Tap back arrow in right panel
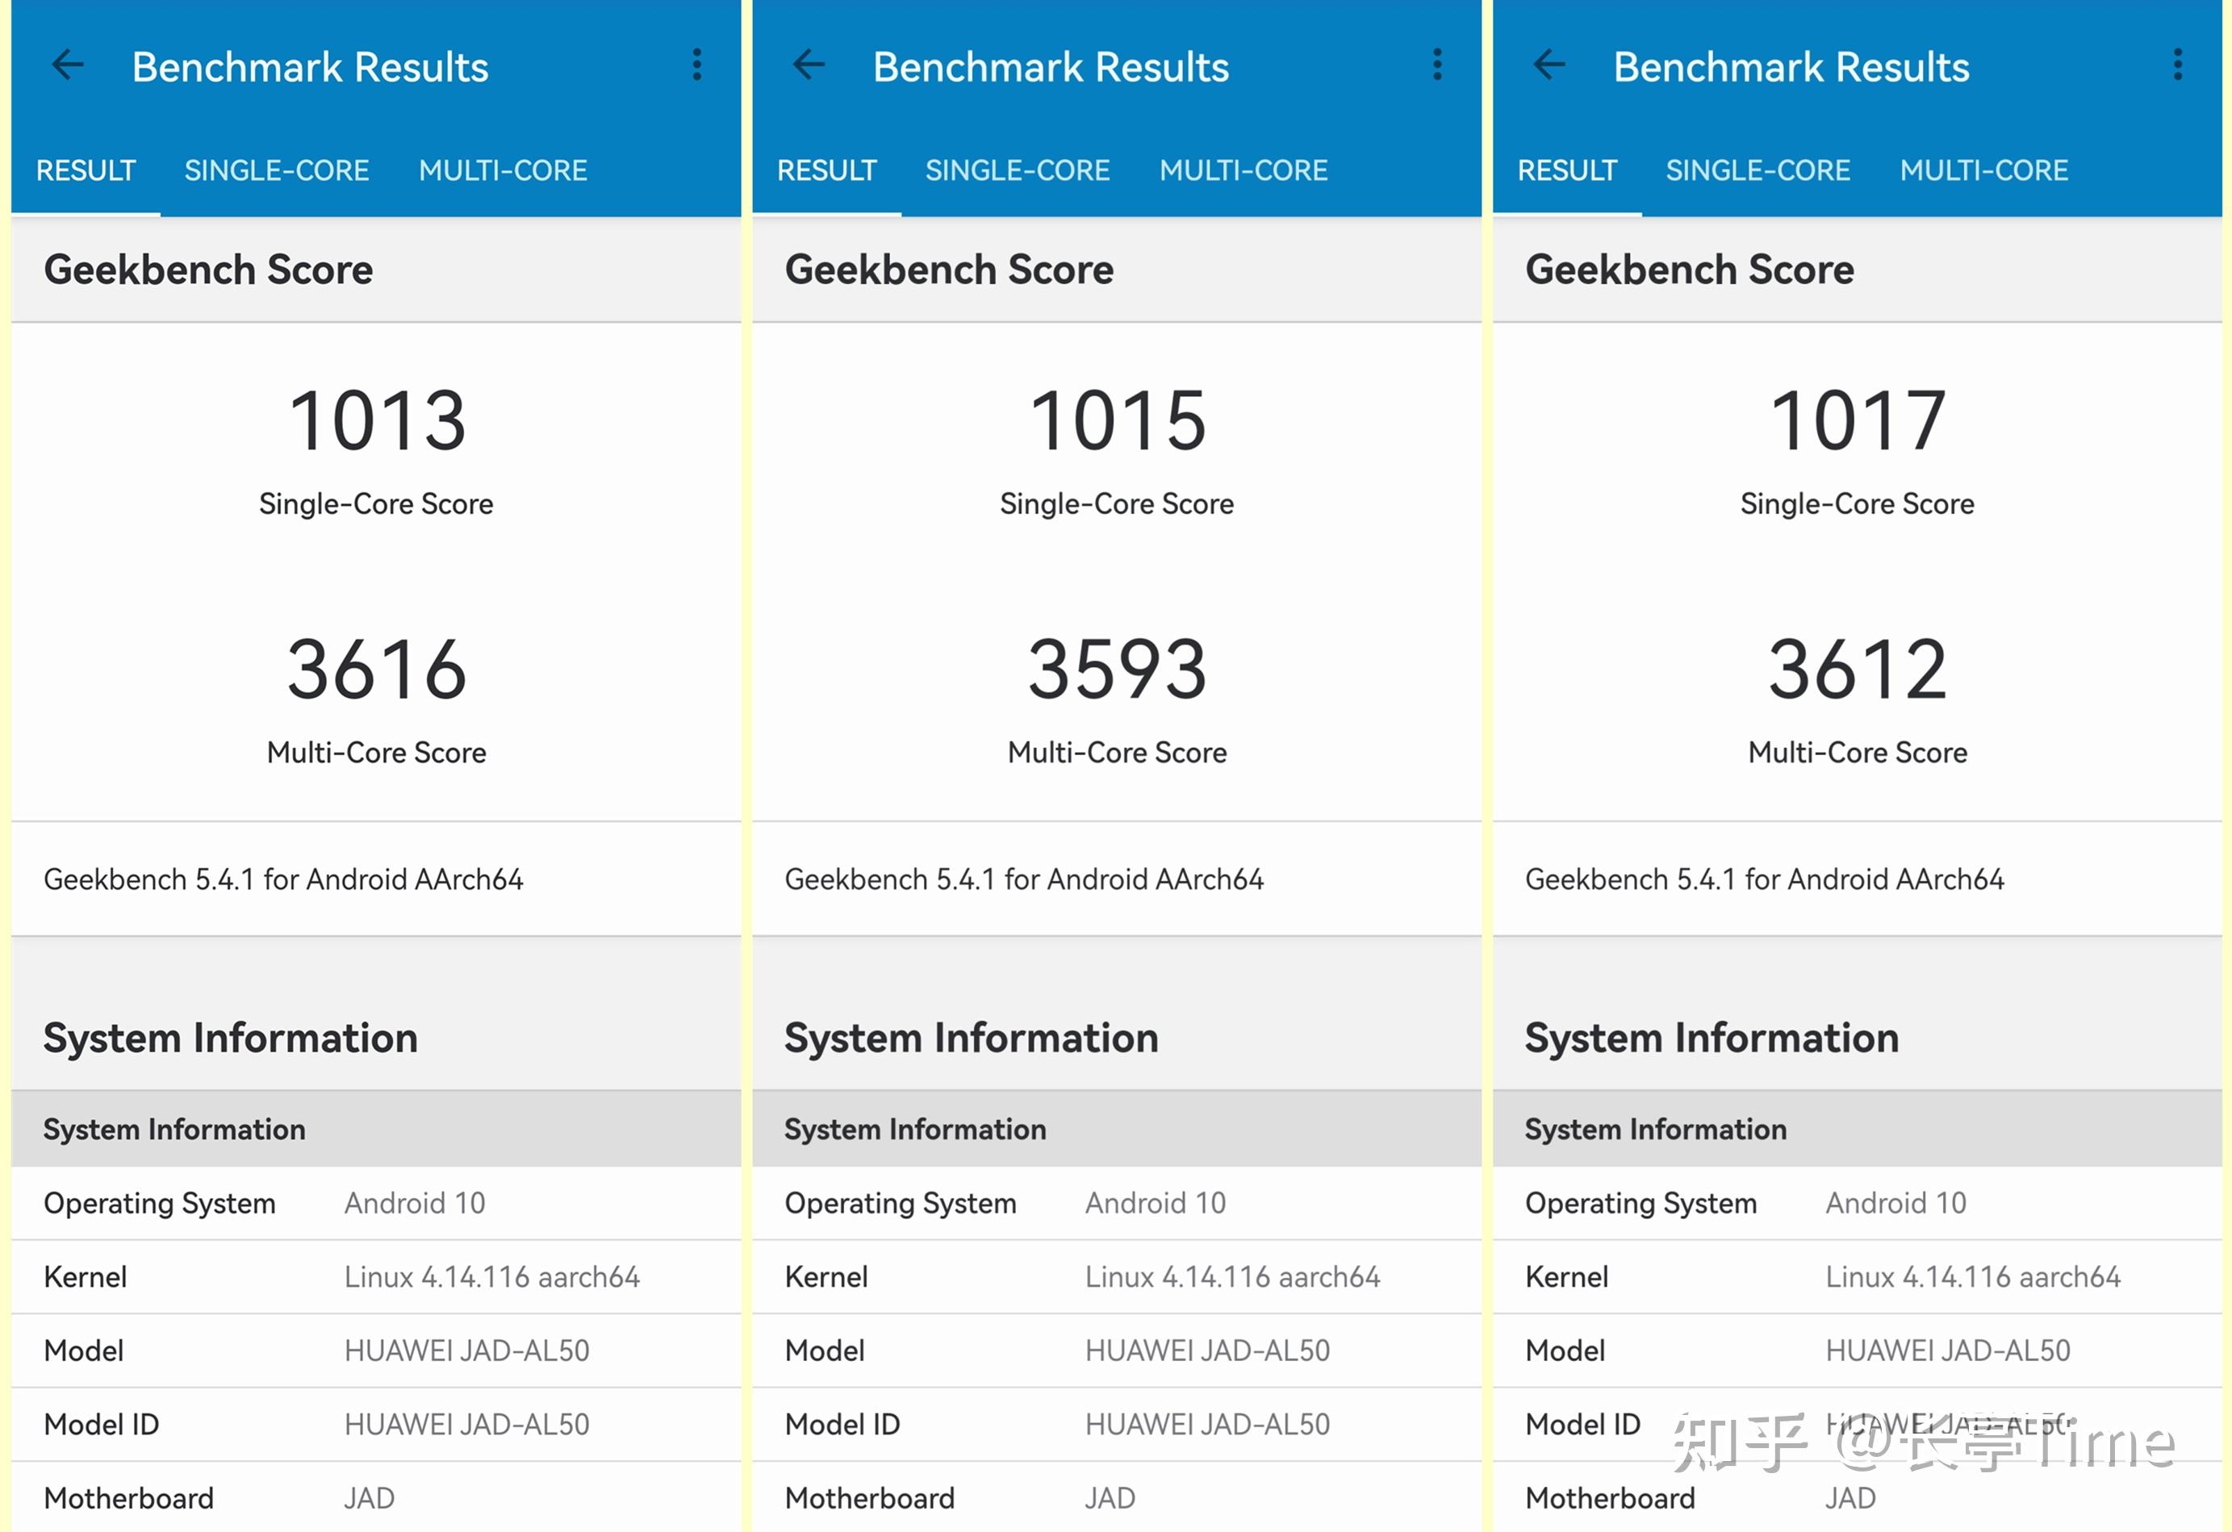The image size is (2232, 1532). [1549, 65]
